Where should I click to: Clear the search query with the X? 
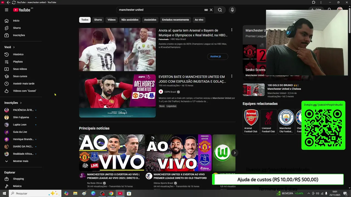(211, 10)
